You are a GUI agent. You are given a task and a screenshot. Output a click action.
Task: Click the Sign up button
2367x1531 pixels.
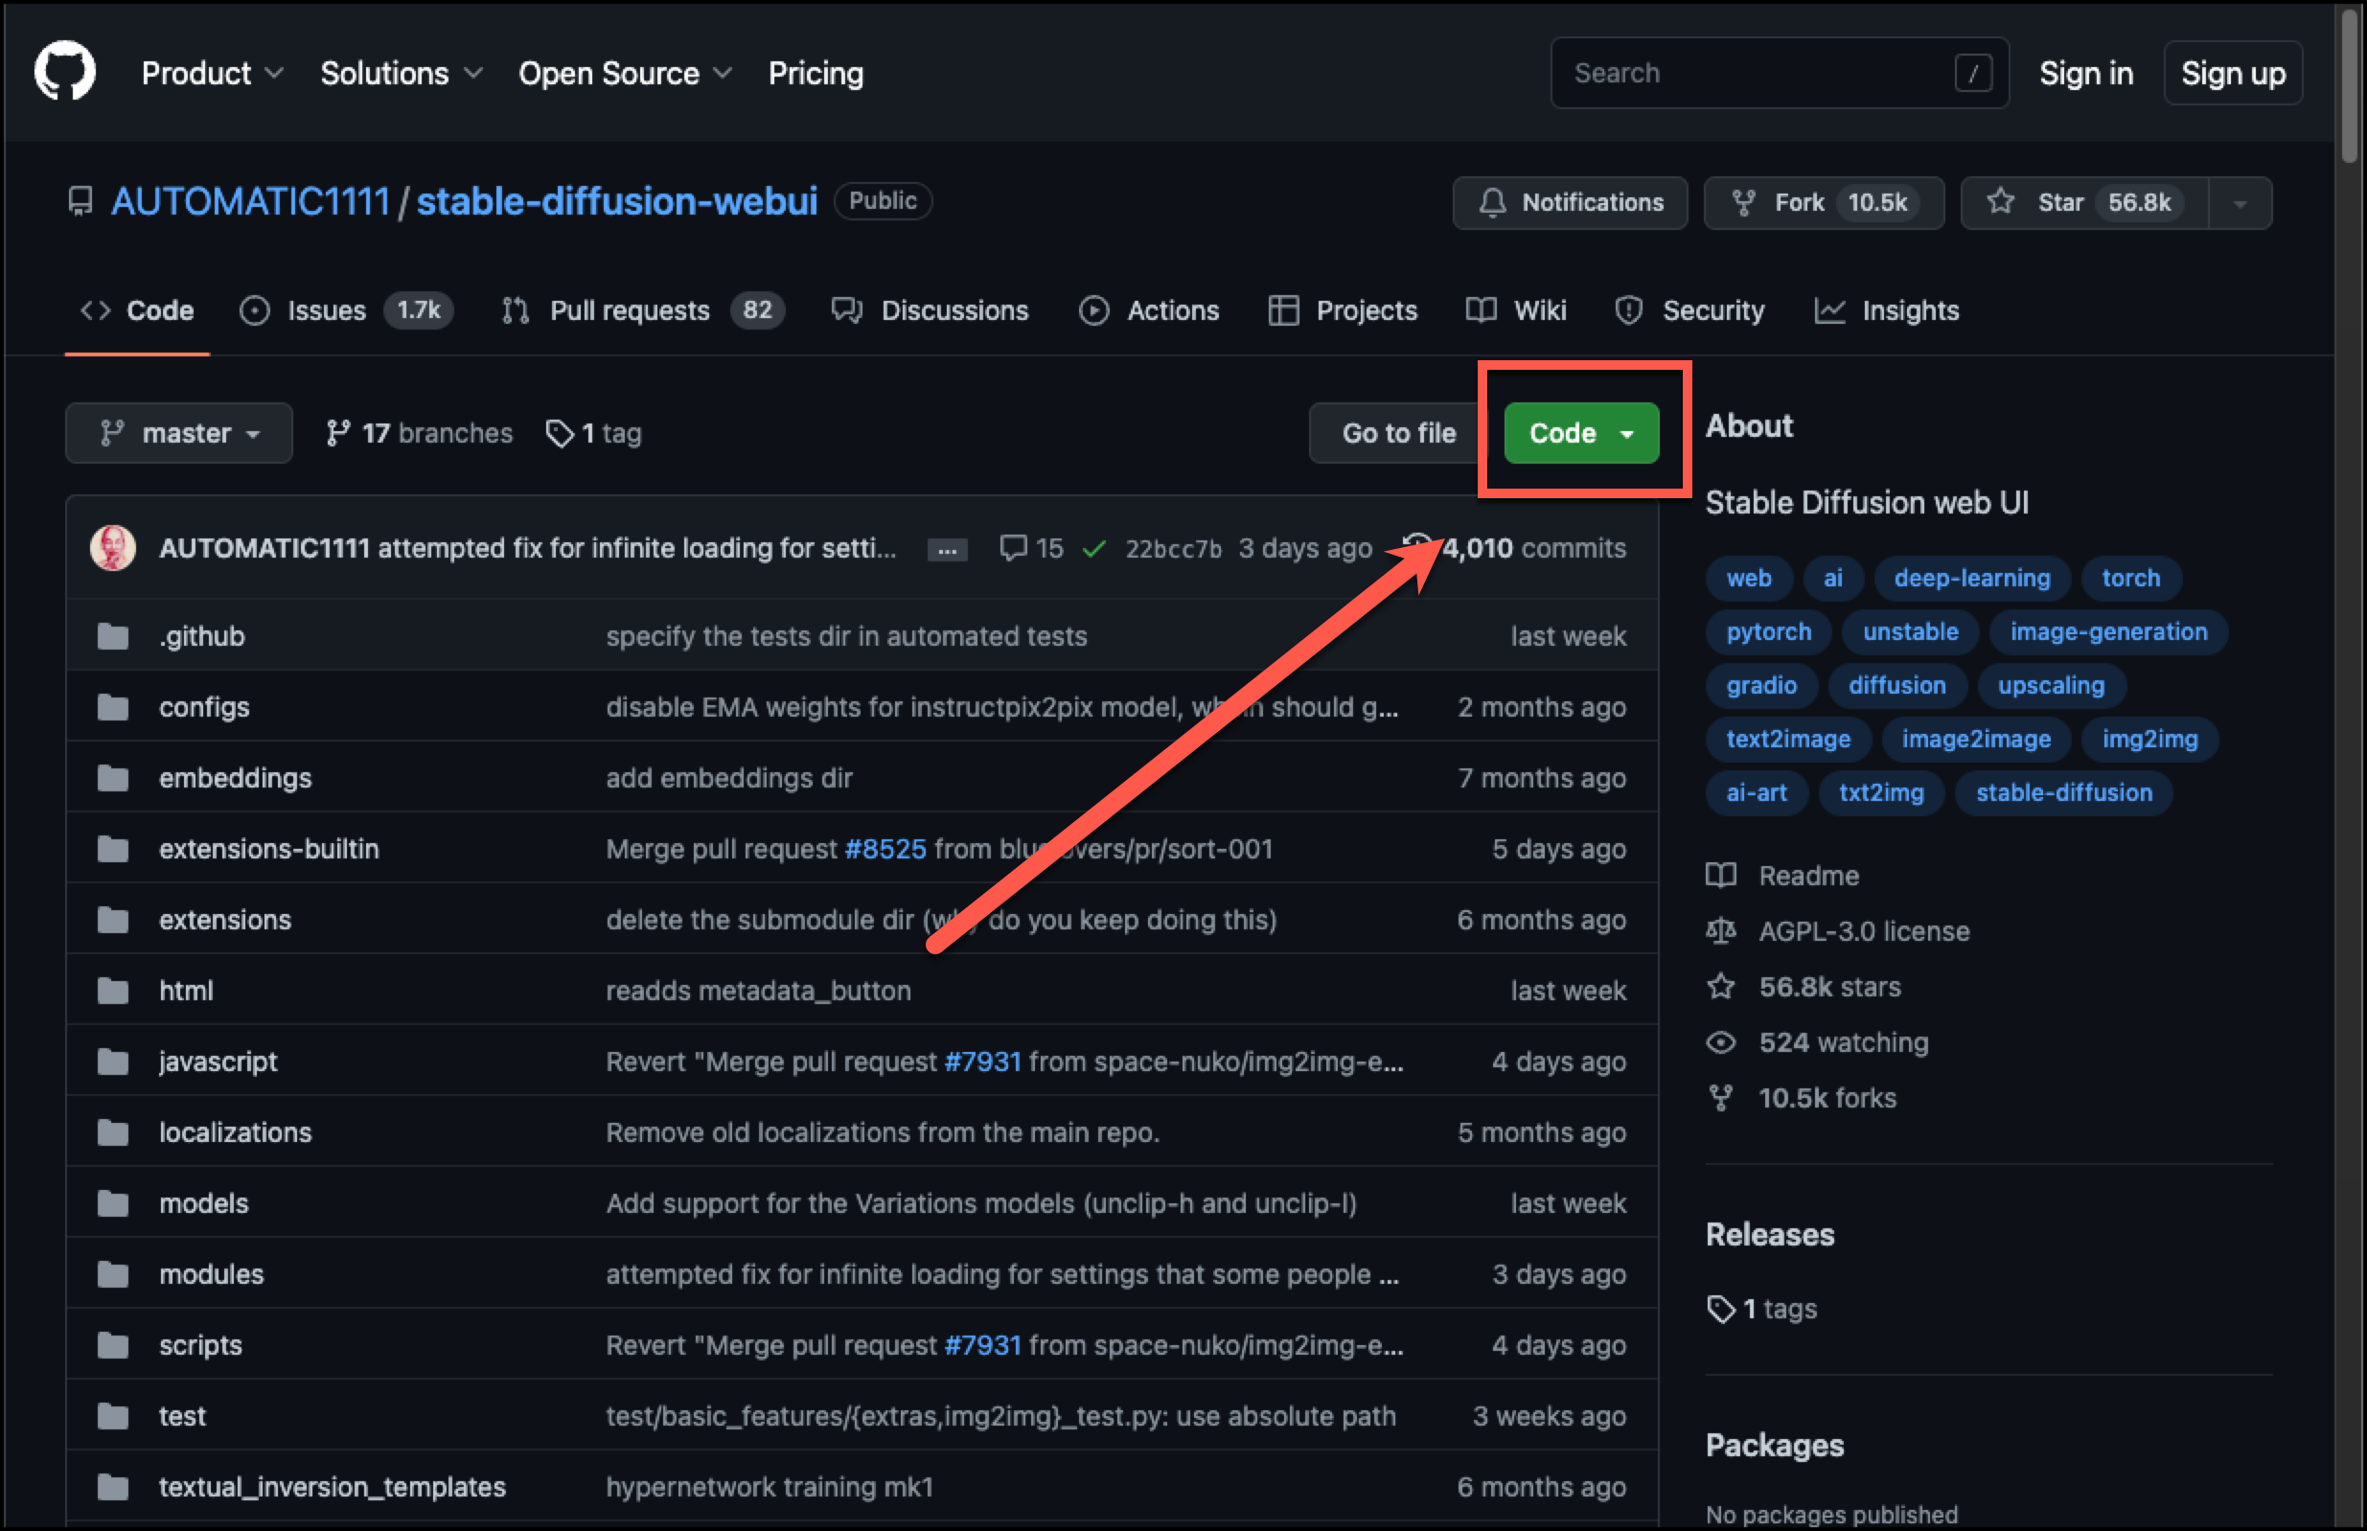click(x=2232, y=73)
